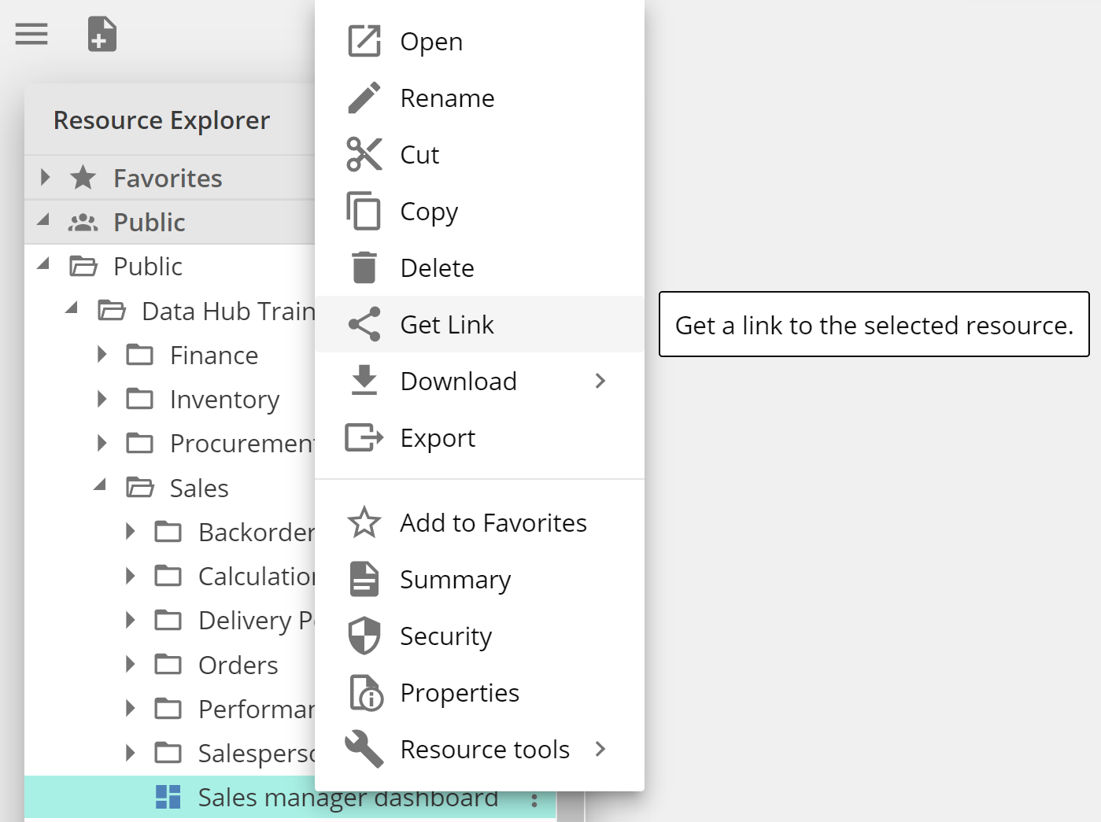1101x822 pixels.
Task: Select the Procurement tree item label
Action: [242, 444]
